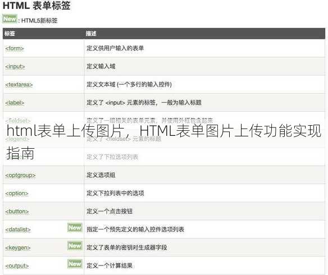
Task: Open the <input> tag link
Action: coord(15,66)
